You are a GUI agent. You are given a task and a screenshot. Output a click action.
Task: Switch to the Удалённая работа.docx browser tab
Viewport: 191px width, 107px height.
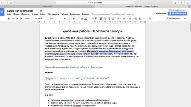click(x=141, y=7)
